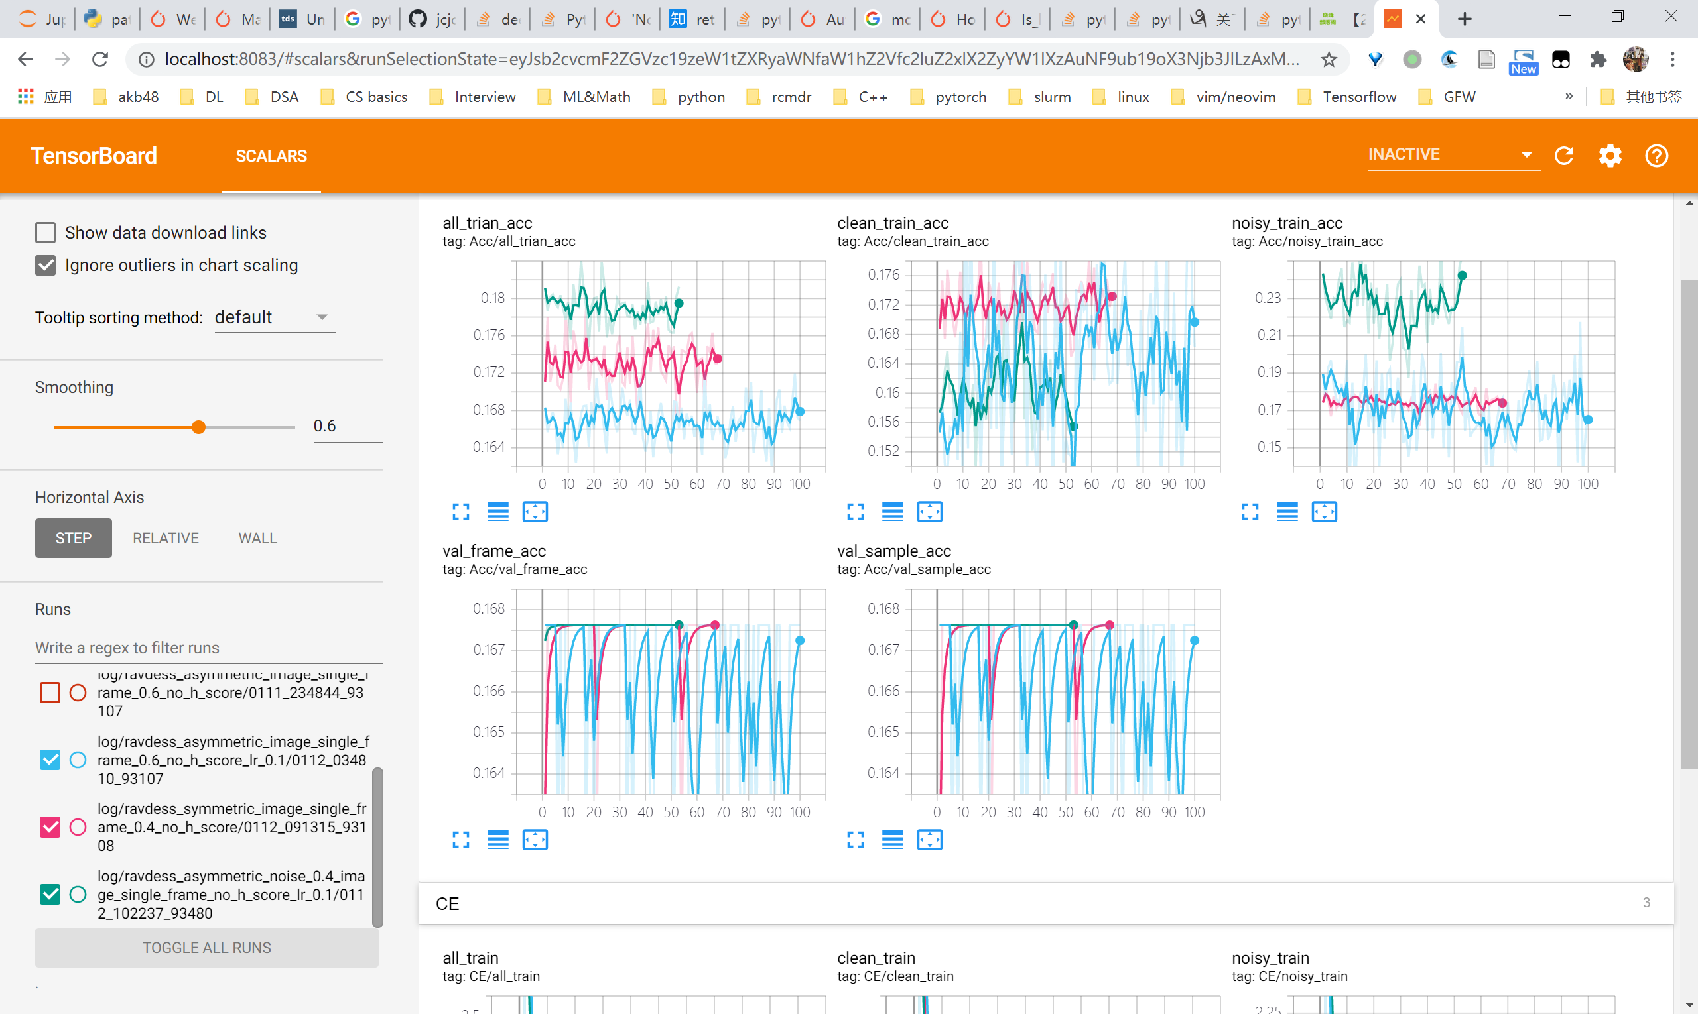1698x1014 pixels.
Task: Open Chrome extensions puzzle icon
Action: pos(1598,60)
